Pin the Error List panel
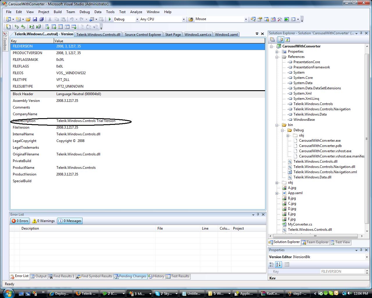Viewport: 372px width, 298px height. pyautogui.click(x=258, y=214)
